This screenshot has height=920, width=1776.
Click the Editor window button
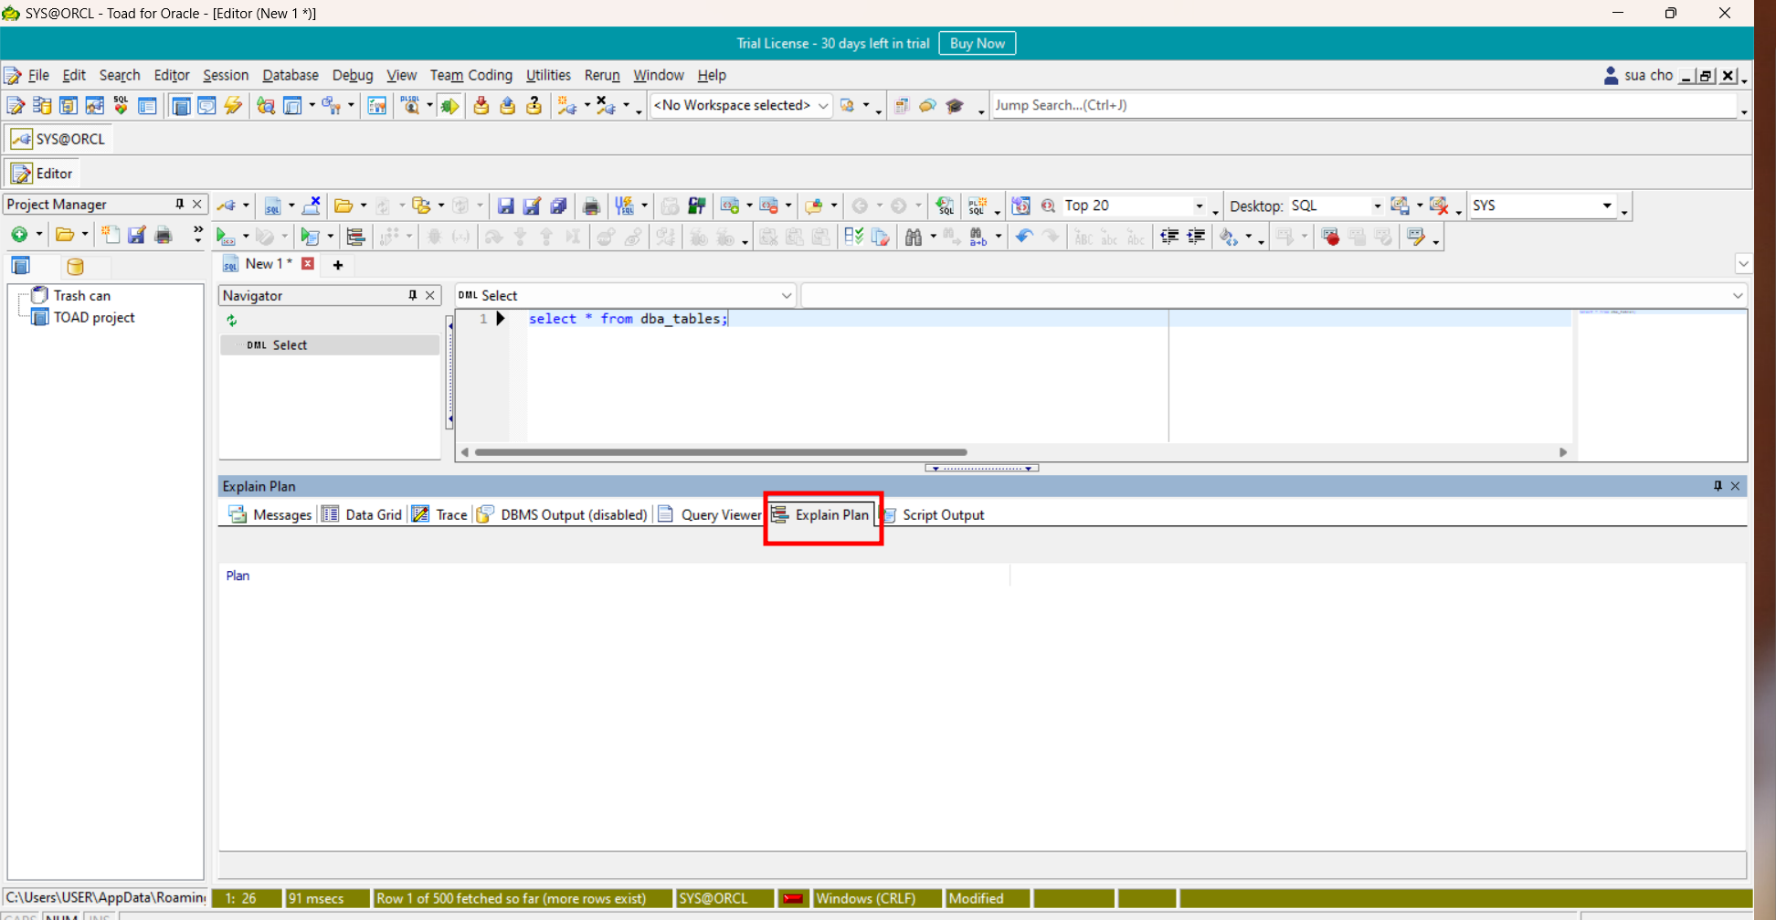[42, 174]
